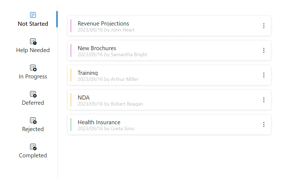289x184 pixels.
Task: Click the green color bar on Health Insurance
Action: (x=71, y=124)
